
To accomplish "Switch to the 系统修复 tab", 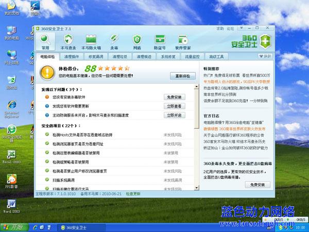I will pyautogui.click(x=168, y=57).
